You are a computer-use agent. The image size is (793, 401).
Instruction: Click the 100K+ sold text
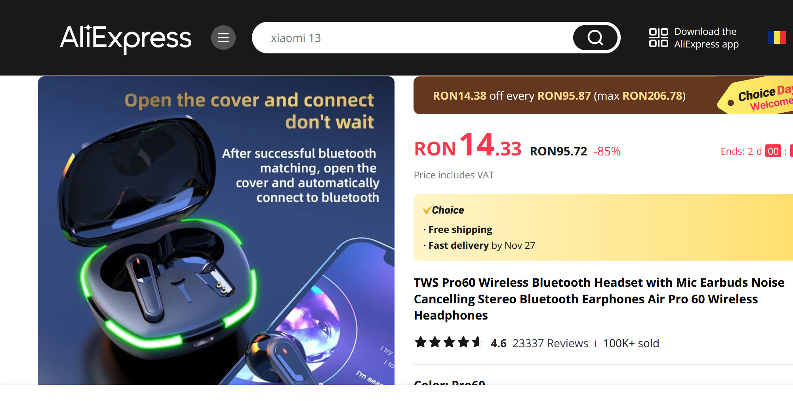pyautogui.click(x=631, y=343)
